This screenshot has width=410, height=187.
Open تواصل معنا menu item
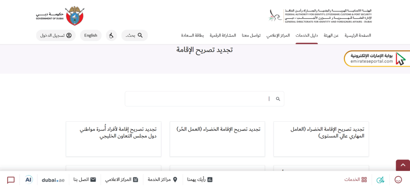251,36
